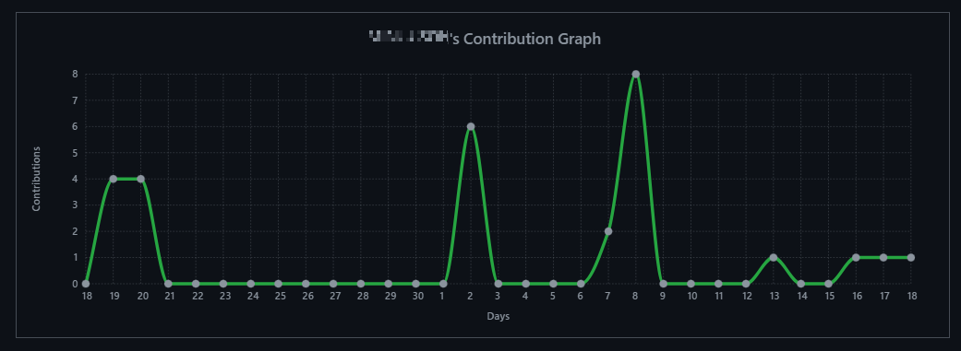Click the data point for day 14

pos(801,284)
